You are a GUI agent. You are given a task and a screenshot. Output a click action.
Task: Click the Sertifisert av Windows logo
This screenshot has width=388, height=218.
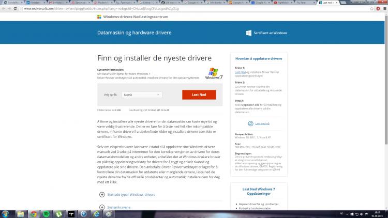[x=249, y=33]
